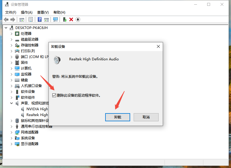Collapse the DESKTOP-PK4C6JH root node
231x168 pixels.
point(6,28)
